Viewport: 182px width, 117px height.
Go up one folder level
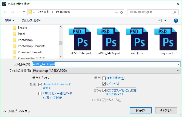(x=24, y=12)
